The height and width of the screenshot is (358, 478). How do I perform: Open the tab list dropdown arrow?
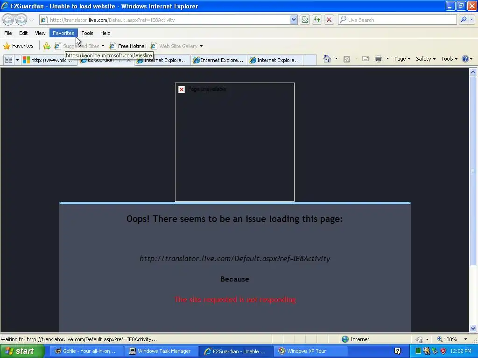17,60
